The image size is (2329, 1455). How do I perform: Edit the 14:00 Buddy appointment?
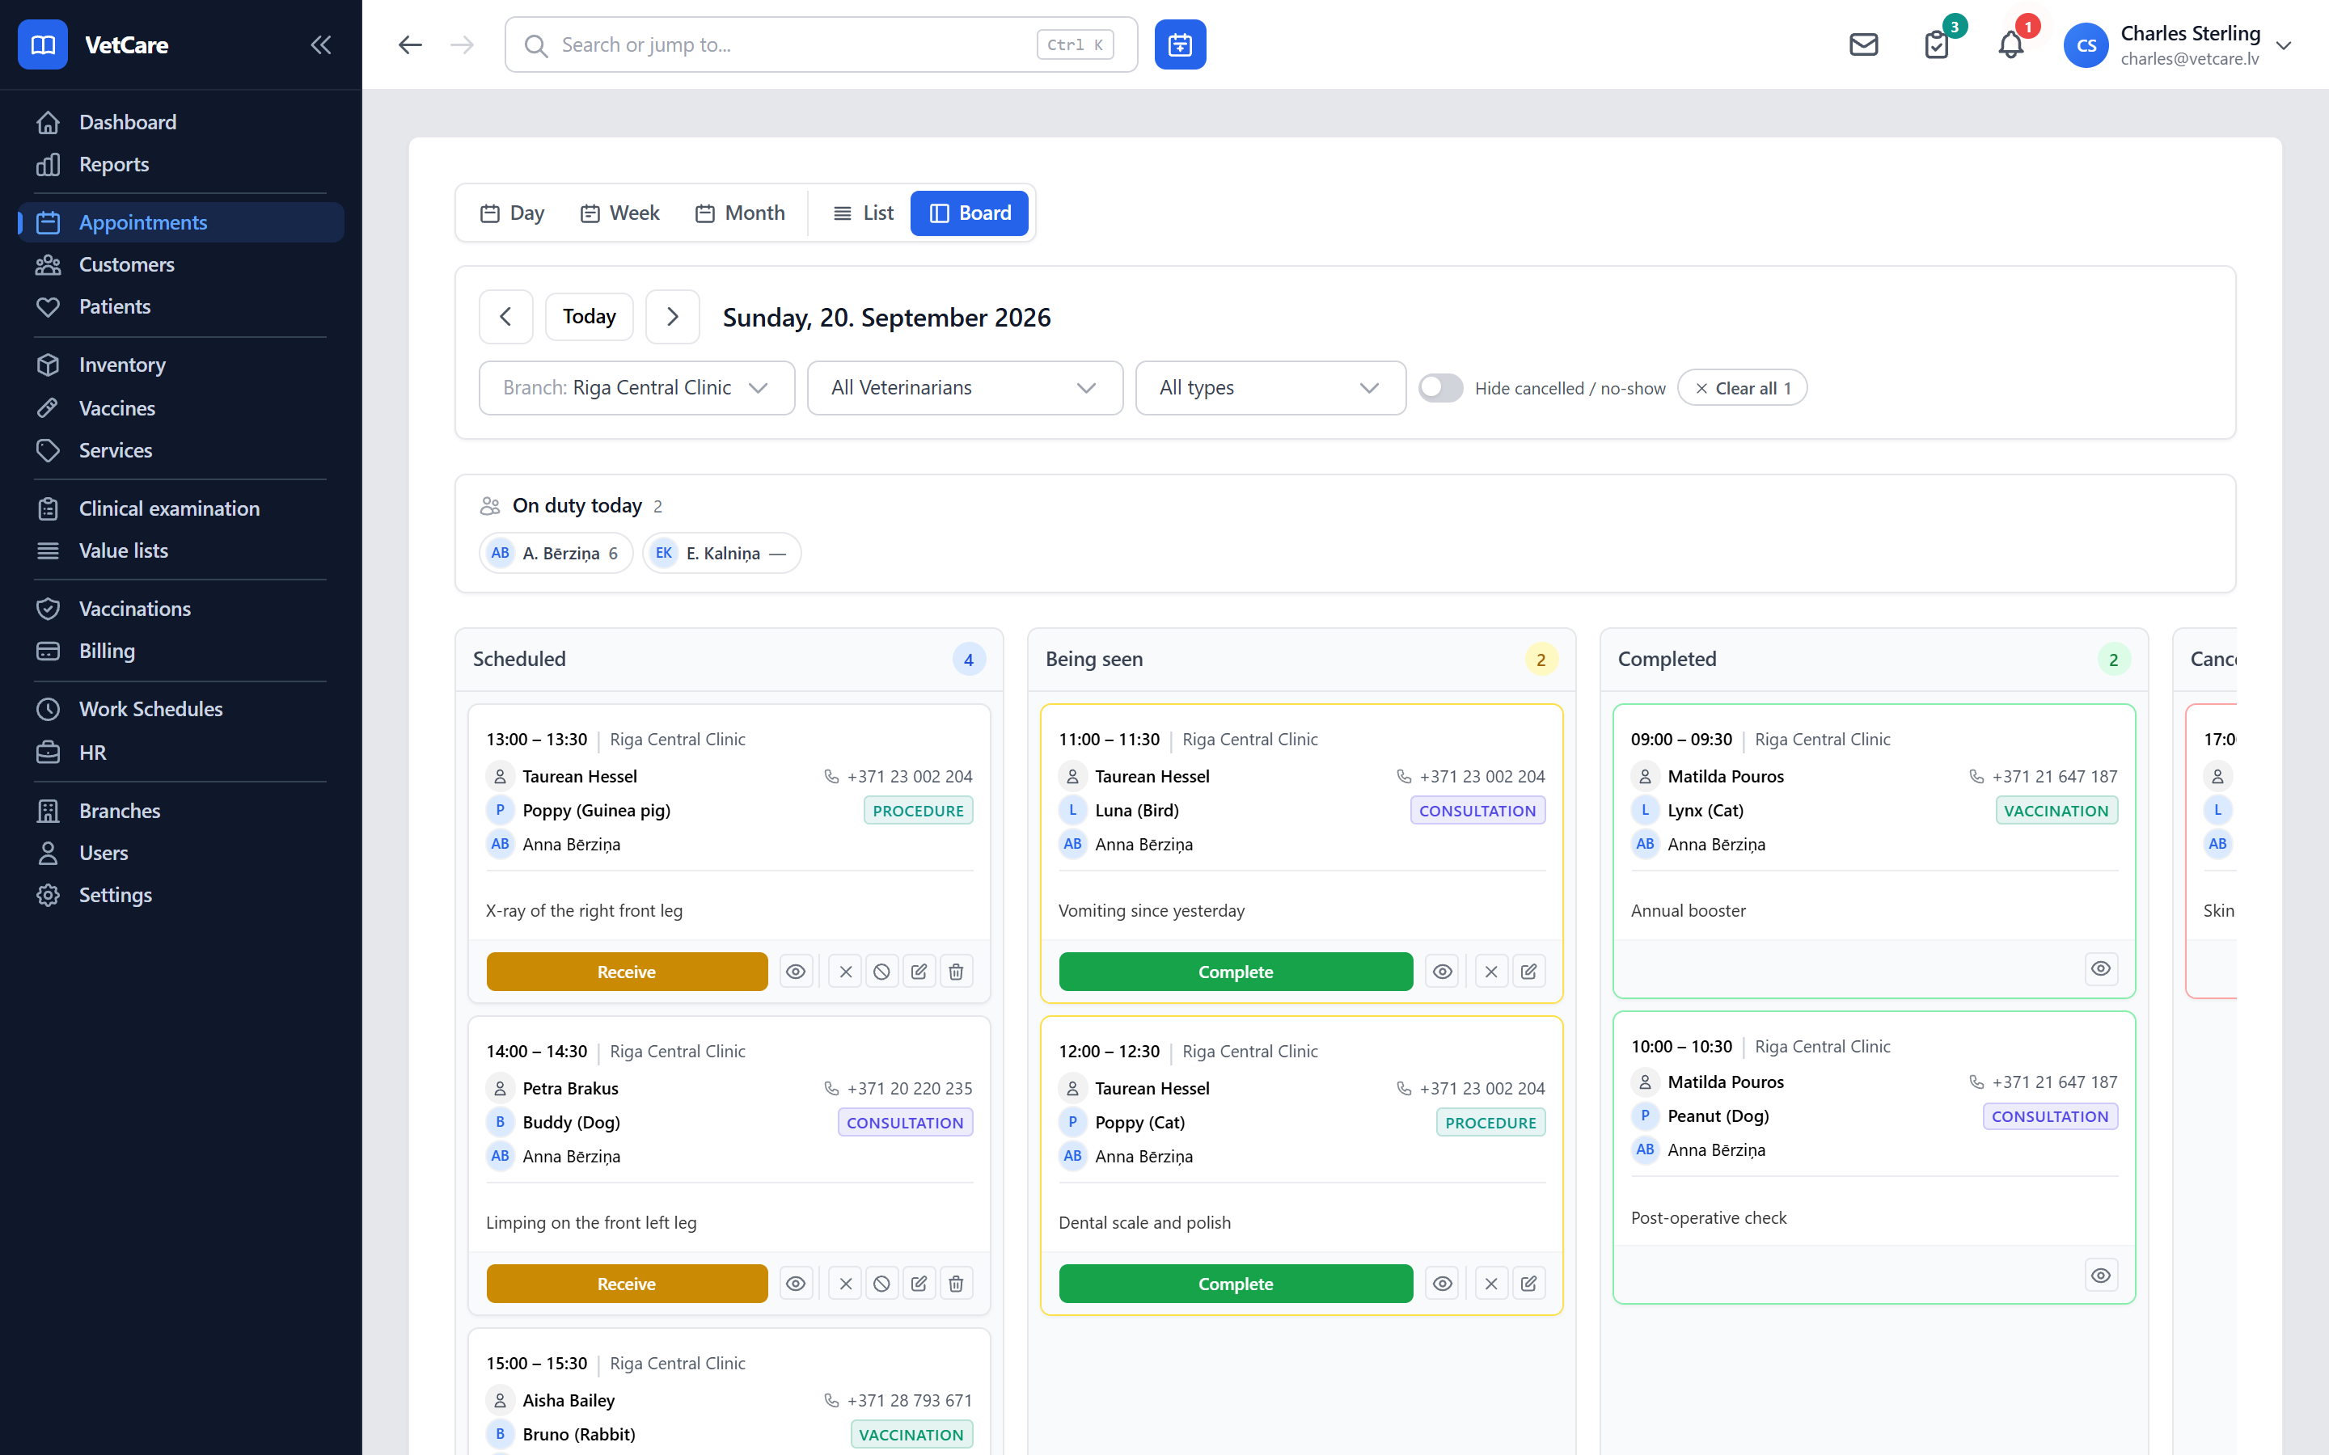919,1284
